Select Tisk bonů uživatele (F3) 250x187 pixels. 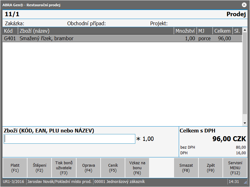64,168
